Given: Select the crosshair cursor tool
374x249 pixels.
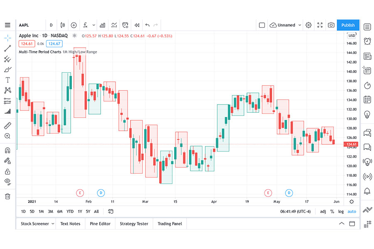Looking at the screenshot, I should pyautogui.click(x=7, y=38).
